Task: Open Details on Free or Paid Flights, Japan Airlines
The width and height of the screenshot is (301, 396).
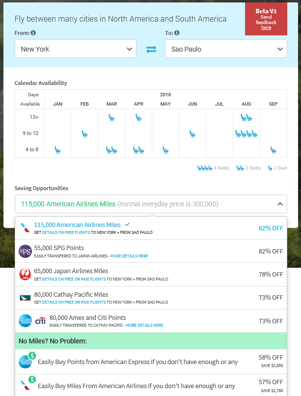Action: pyautogui.click(x=74, y=279)
